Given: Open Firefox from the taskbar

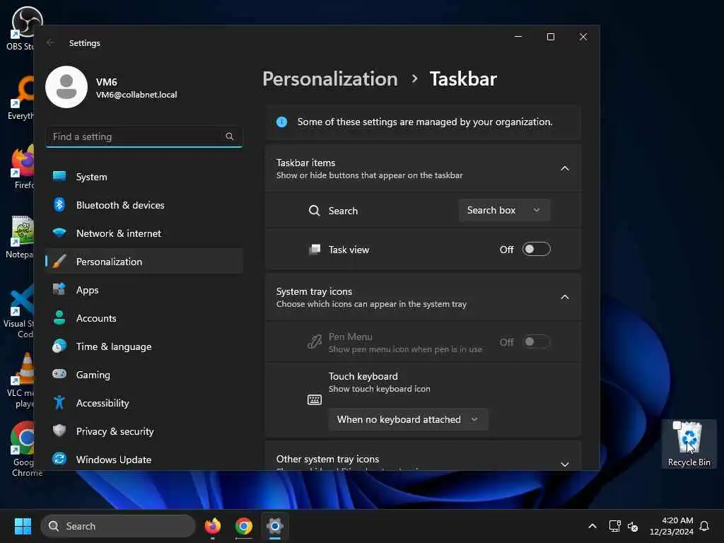Looking at the screenshot, I should point(213,526).
